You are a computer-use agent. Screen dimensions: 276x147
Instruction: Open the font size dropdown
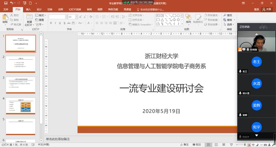point(76,17)
